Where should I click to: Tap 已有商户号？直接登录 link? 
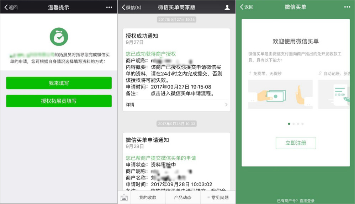pyautogui.click(x=296, y=200)
